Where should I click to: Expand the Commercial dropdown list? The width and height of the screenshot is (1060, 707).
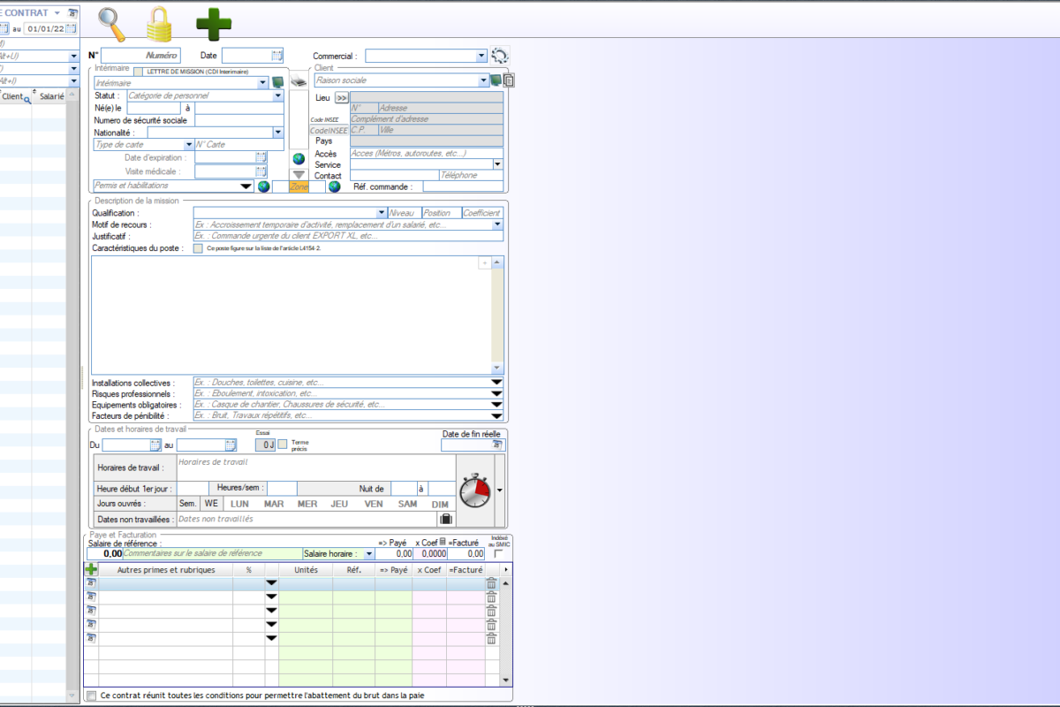click(481, 56)
